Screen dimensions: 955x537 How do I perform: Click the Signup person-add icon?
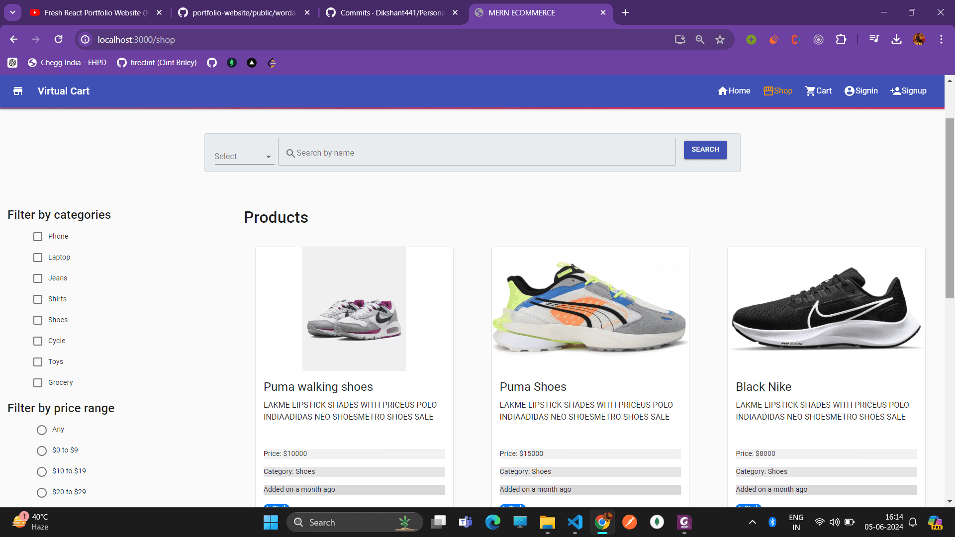[x=895, y=90]
